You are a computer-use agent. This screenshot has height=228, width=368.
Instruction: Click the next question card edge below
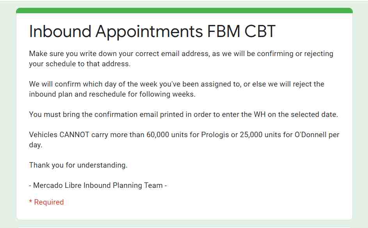184,227
